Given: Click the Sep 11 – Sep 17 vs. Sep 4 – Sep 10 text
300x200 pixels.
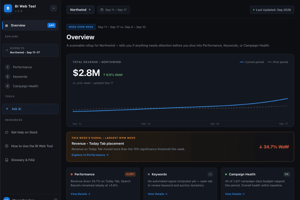Looking at the screenshot, I should tap(122, 27).
